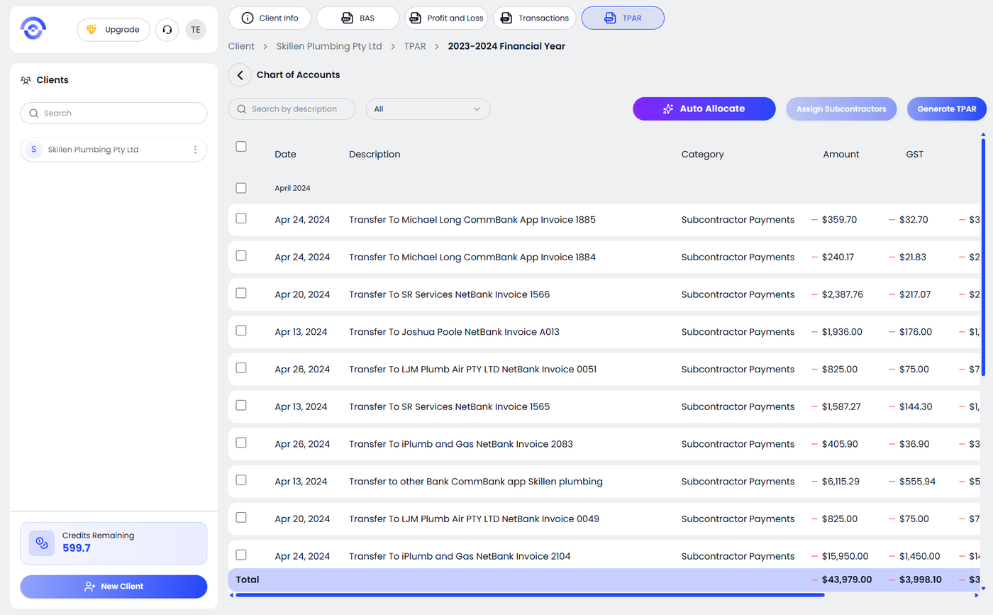Switch to the Profit and Loss tab
The image size is (993, 615).
tap(446, 18)
